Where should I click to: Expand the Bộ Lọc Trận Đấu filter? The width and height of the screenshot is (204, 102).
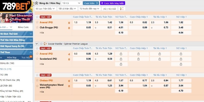click(x=45, y=9)
